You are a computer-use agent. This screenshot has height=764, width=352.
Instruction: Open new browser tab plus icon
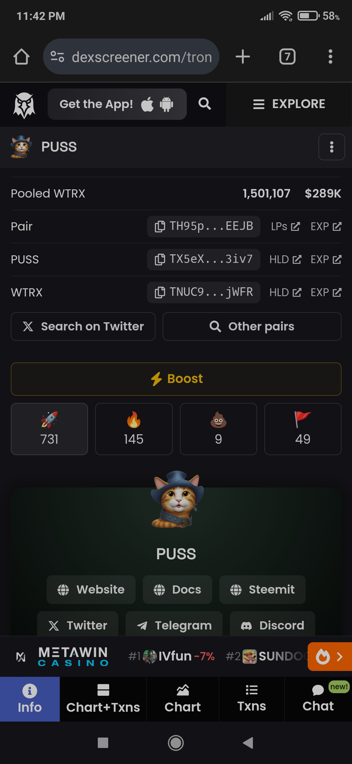tap(243, 56)
